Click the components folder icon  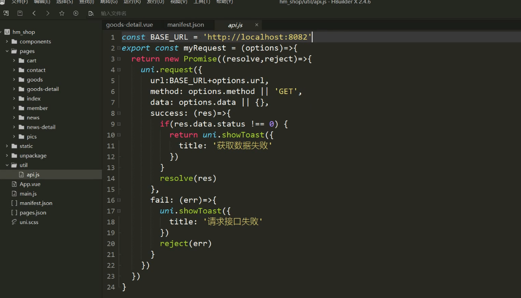14,41
